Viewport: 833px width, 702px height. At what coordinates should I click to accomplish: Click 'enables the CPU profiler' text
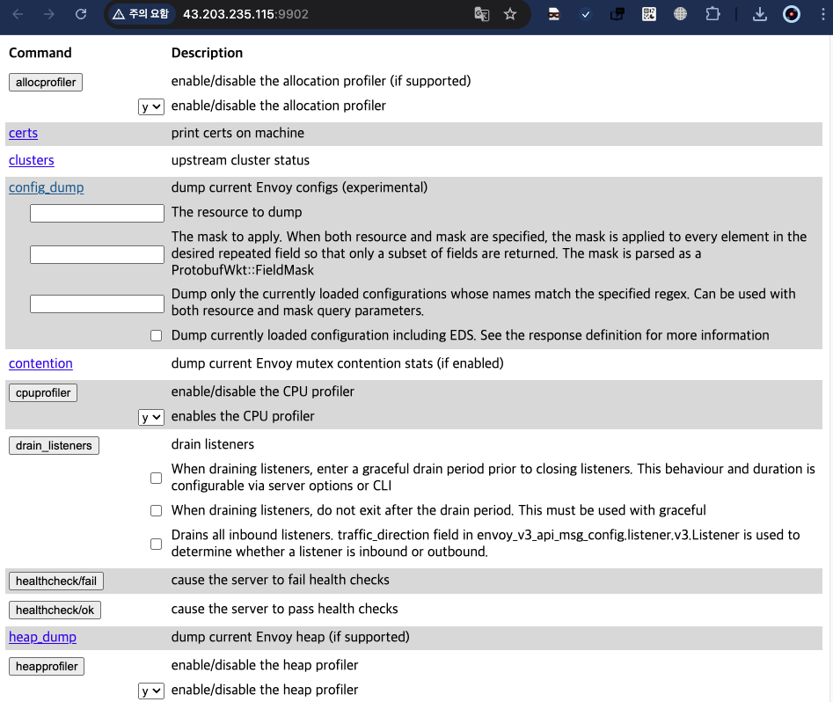pos(243,416)
